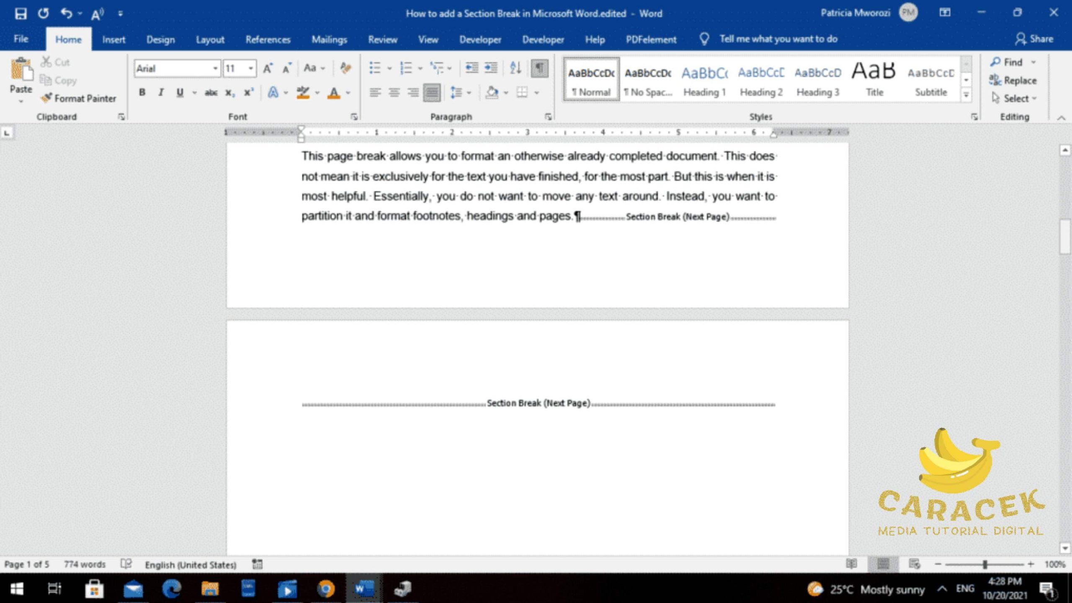This screenshot has width=1072, height=603.
Task: Click the Increase Indent icon
Action: (x=491, y=68)
